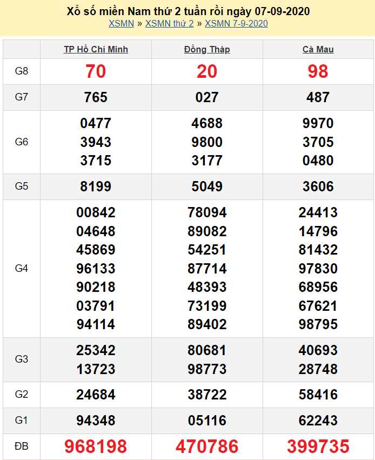Click the G7 row label
This screenshot has height=460, width=375.
click(x=22, y=97)
